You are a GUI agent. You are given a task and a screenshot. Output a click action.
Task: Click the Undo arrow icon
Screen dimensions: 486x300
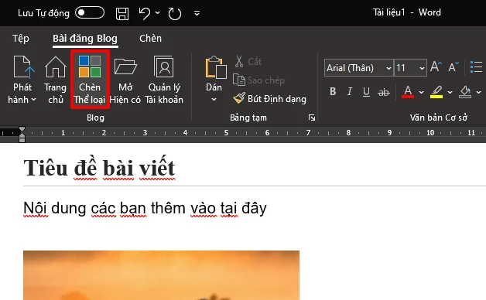coord(145,13)
